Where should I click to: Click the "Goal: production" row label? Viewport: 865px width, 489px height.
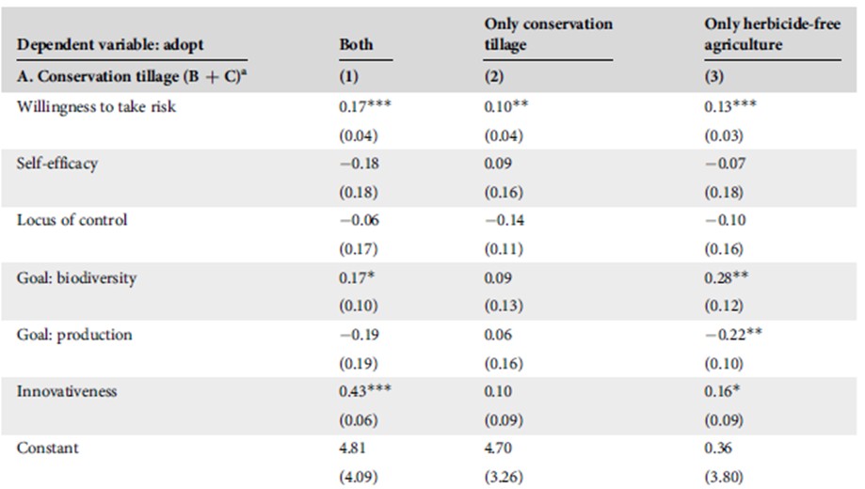pyautogui.click(x=74, y=335)
